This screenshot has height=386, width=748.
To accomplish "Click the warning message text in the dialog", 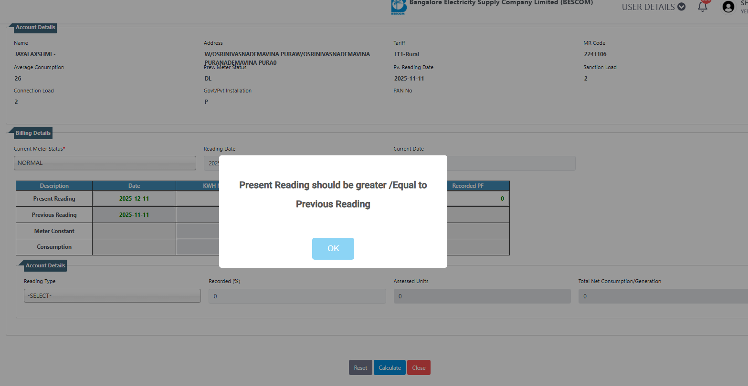I will (333, 194).
